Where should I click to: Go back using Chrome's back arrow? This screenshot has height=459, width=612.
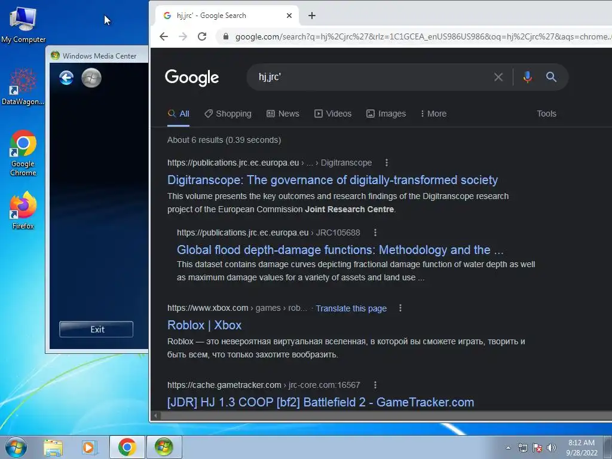(164, 36)
